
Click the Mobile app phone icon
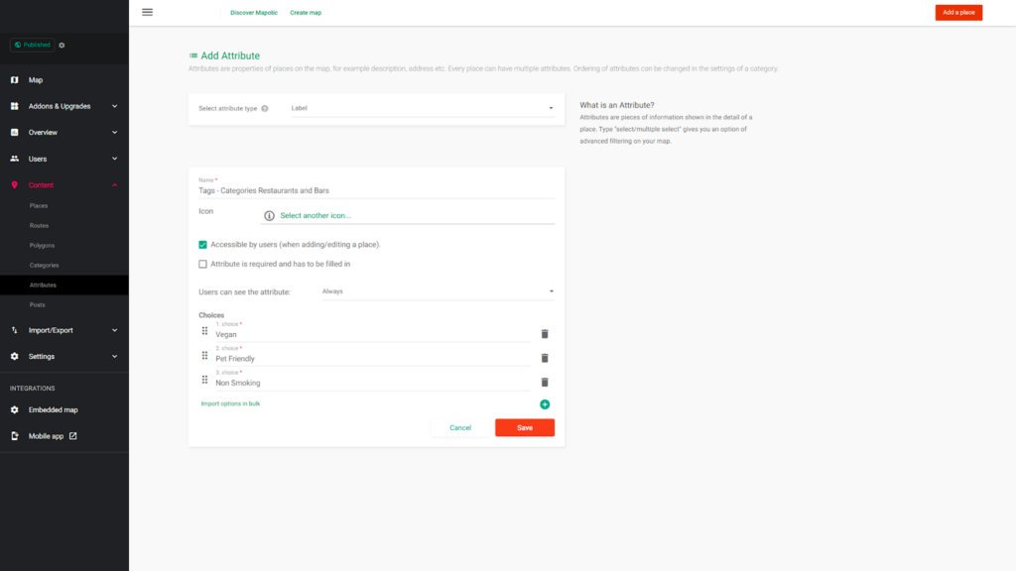click(14, 436)
